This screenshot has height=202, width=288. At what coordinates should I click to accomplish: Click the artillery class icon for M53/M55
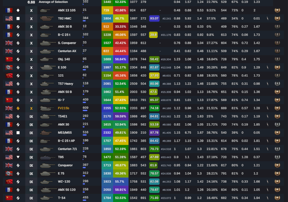tap(18, 133)
